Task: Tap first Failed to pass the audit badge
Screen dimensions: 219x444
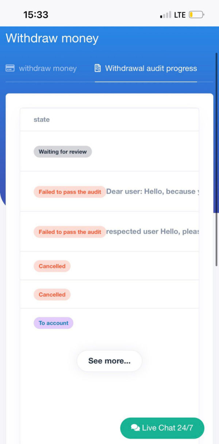Action: tap(70, 192)
